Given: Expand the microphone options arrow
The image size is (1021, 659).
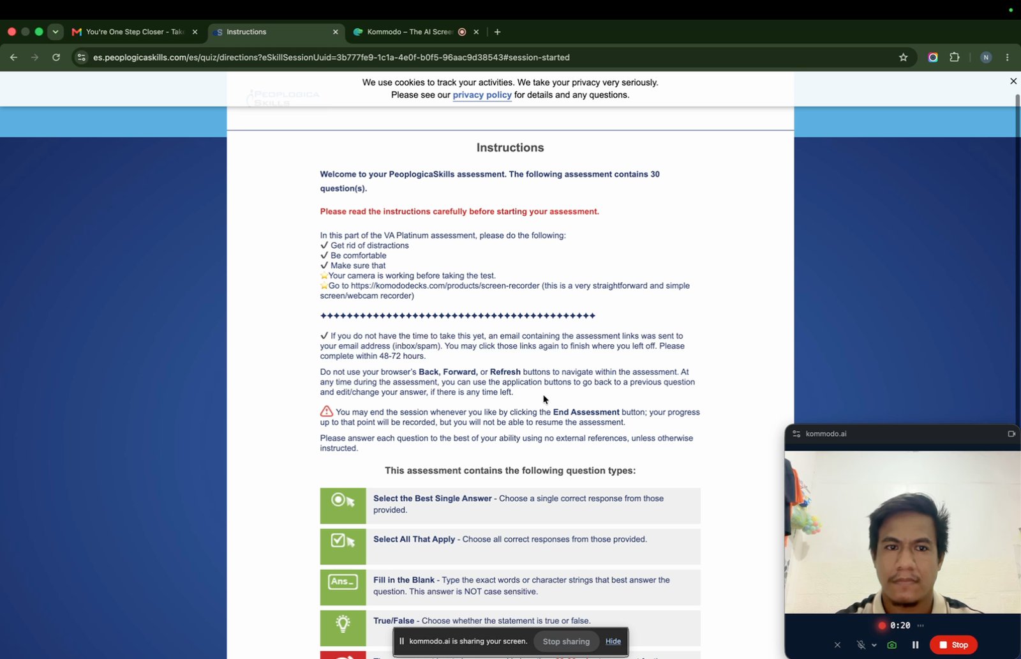Looking at the screenshot, I should pyautogui.click(x=874, y=645).
